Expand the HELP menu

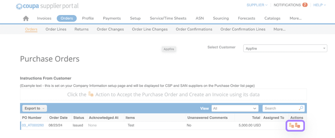[319, 5]
